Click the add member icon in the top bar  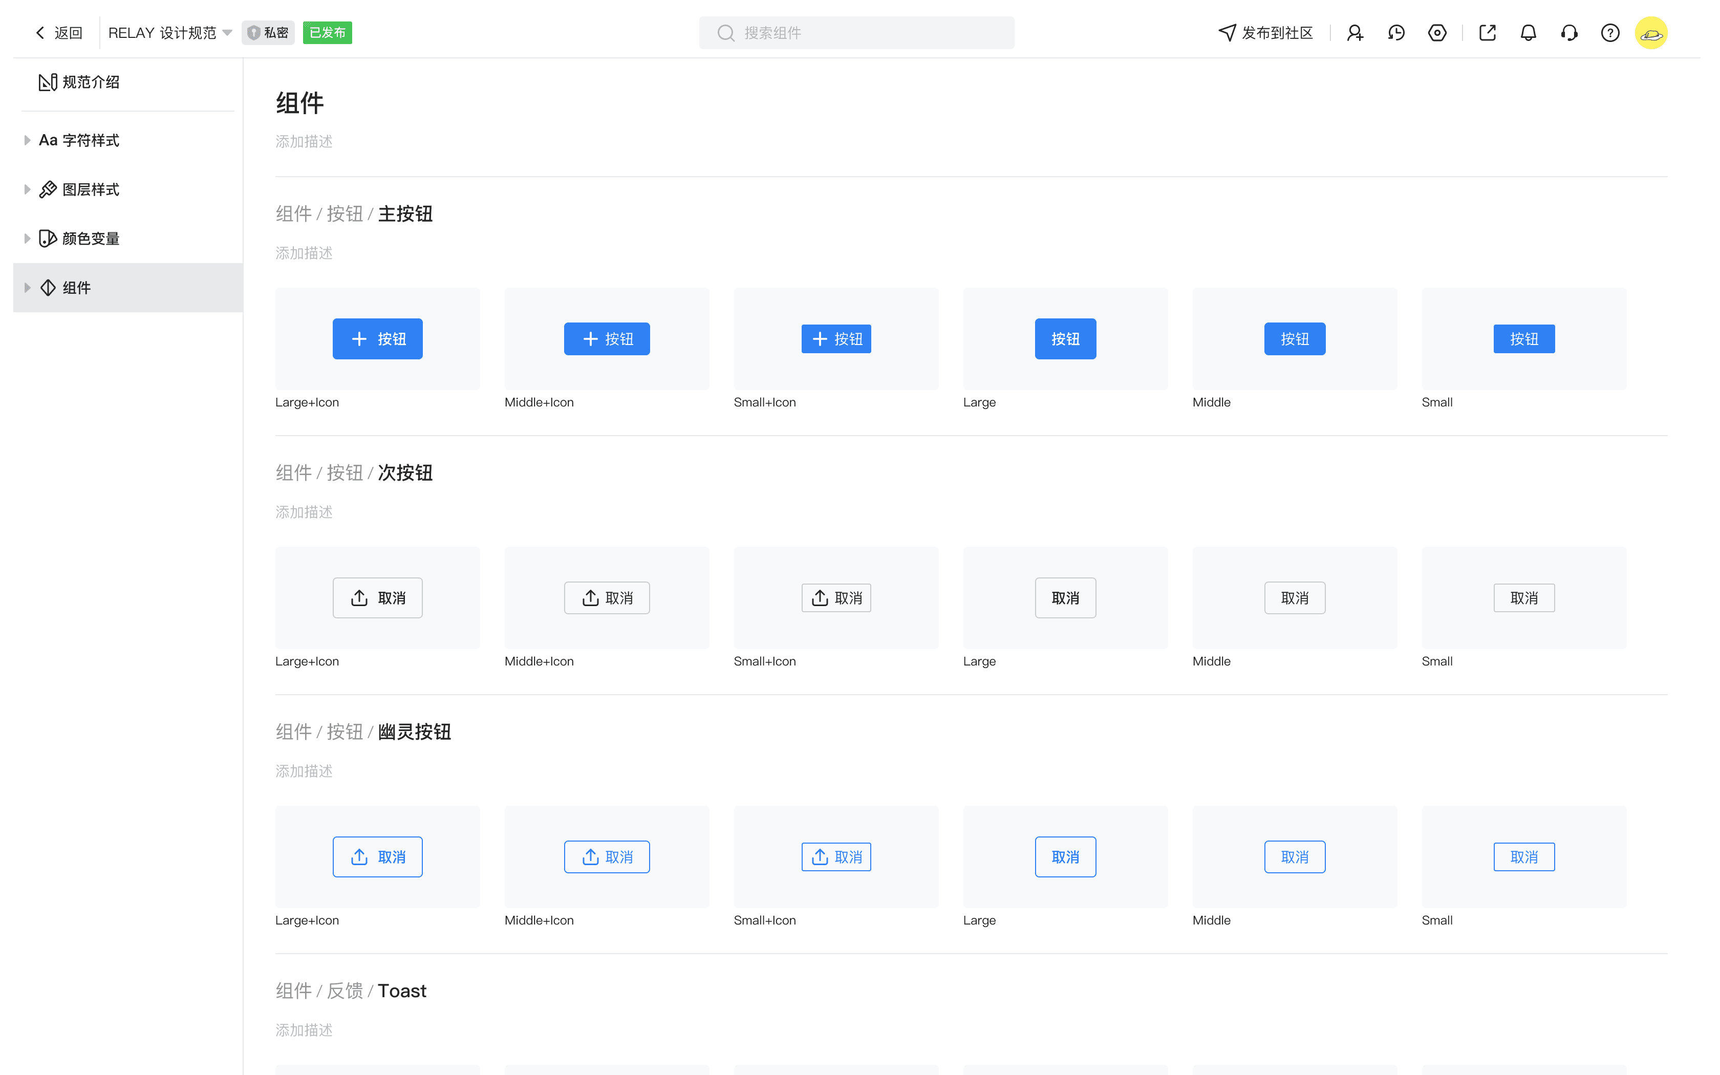[x=1354, y=33]
